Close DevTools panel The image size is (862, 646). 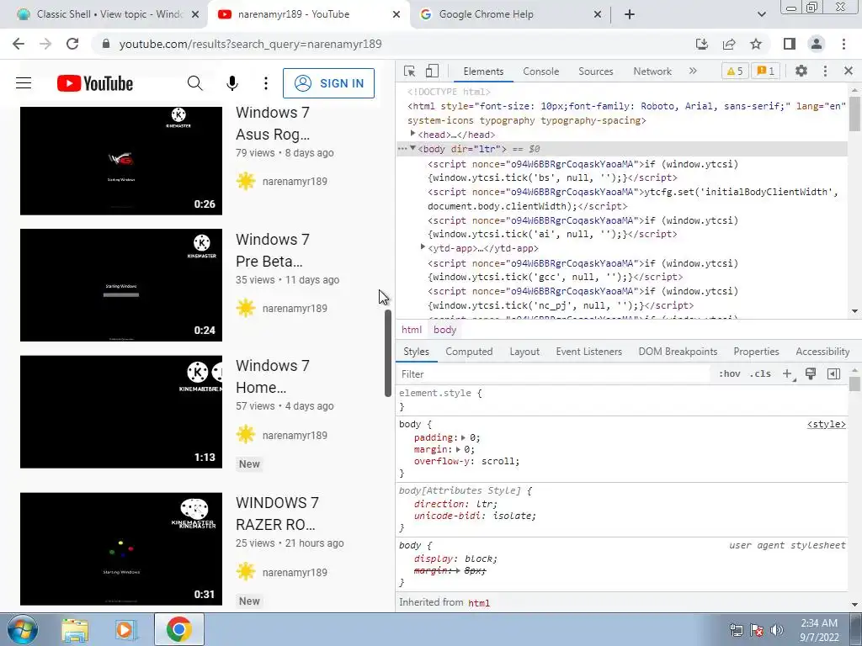(849, 71)
